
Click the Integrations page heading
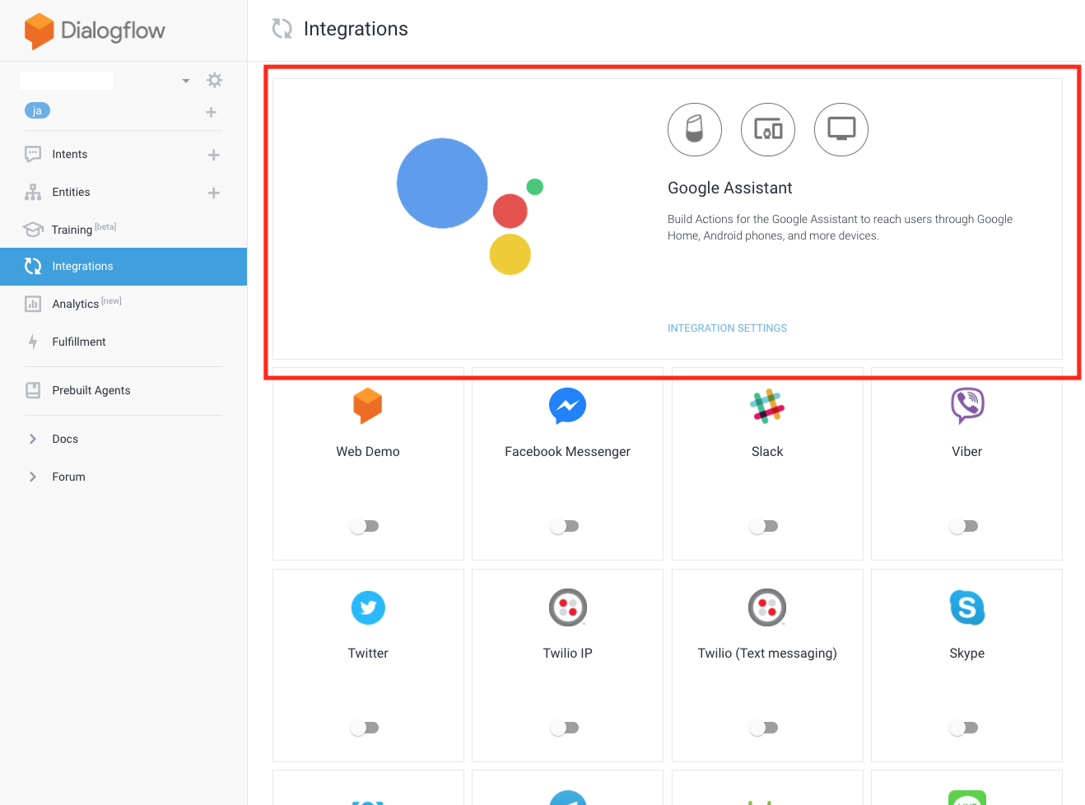356,29
